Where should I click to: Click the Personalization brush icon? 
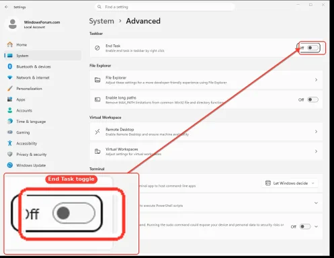coord(10,89)
